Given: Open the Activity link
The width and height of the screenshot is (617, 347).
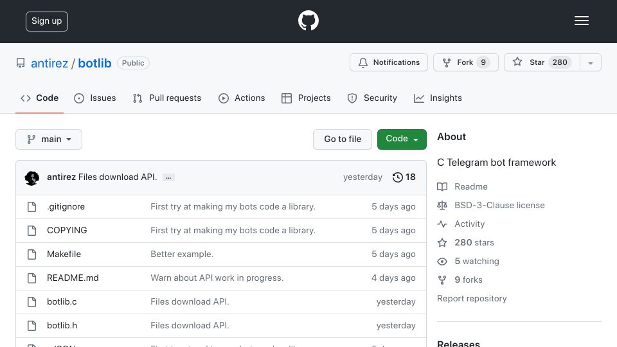Looking at the screenshot, I should pyautogui.click(x=469, y=224).
